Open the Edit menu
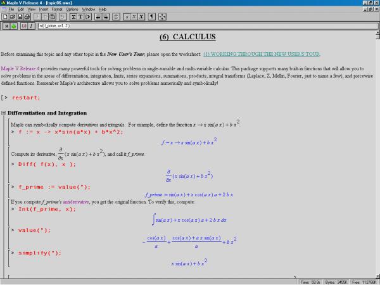This screenshot has height=285, width=380. click(x=21, y=9)
